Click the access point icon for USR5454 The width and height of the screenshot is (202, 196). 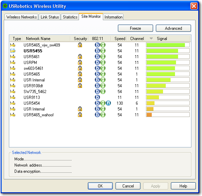[x=13, y=103]
